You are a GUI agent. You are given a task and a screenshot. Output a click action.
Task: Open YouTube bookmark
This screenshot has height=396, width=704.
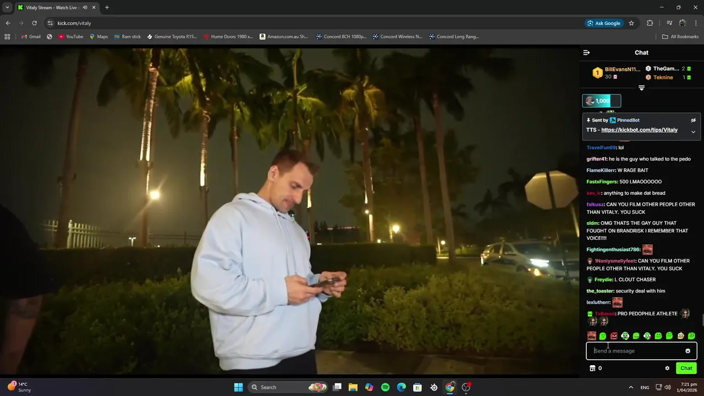tap(70, 37)
